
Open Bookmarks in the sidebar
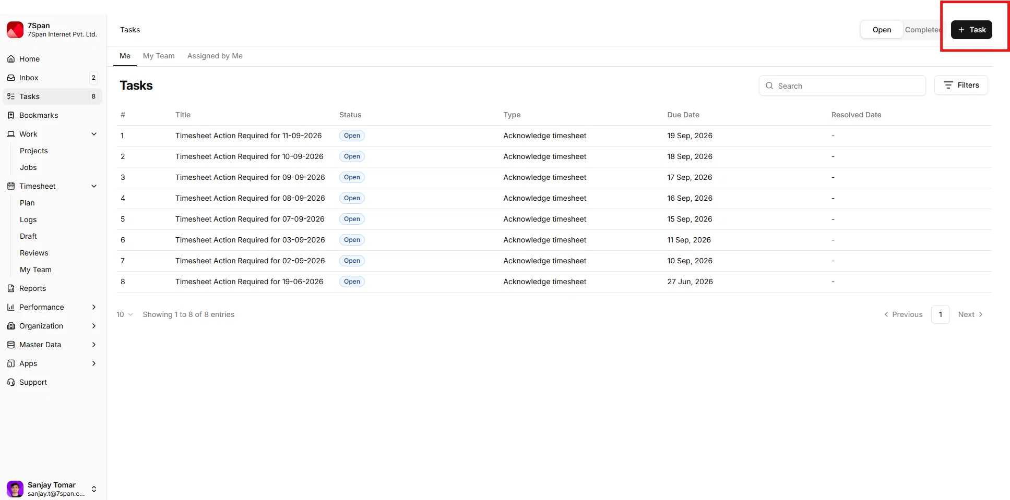coord(52,115)
